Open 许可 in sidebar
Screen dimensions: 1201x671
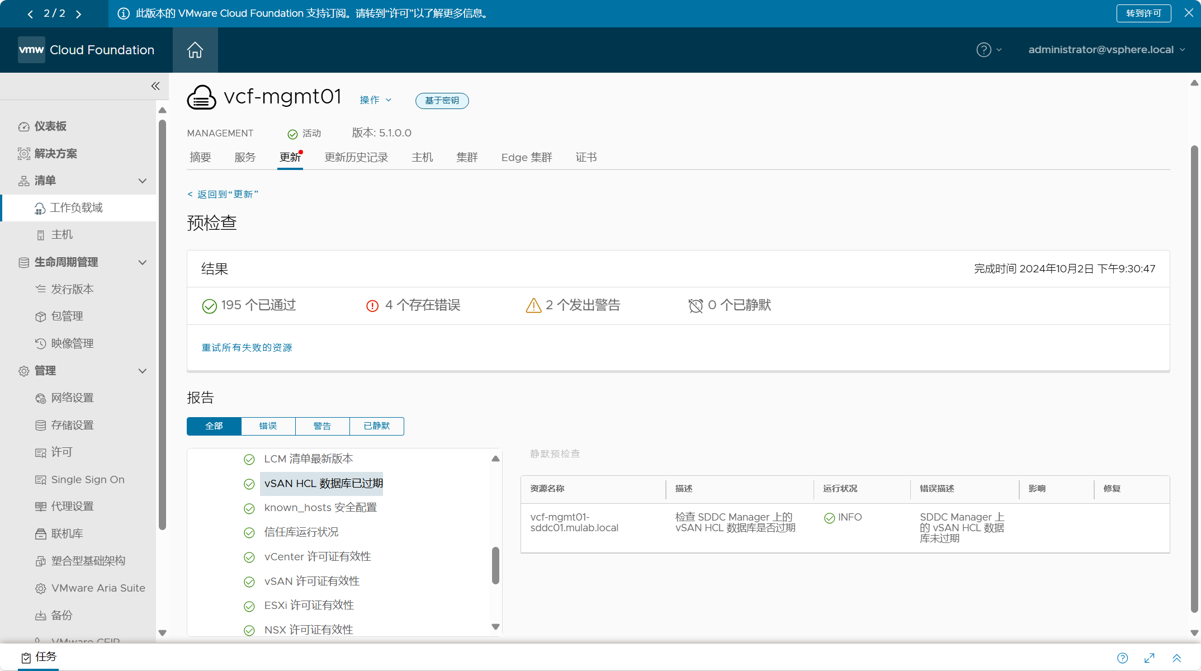click(x=62, y=452)
